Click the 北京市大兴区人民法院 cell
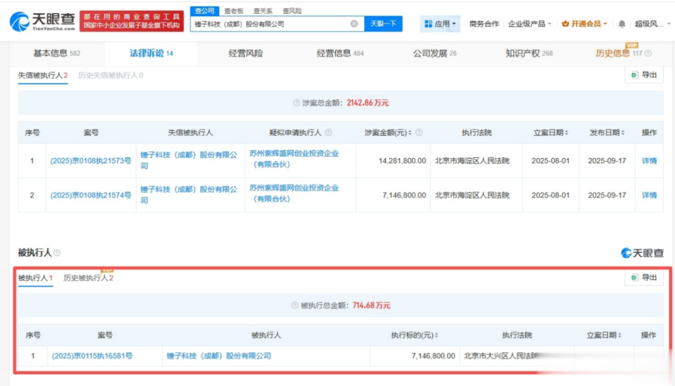675x386 pixels. (x=501, y=356)
